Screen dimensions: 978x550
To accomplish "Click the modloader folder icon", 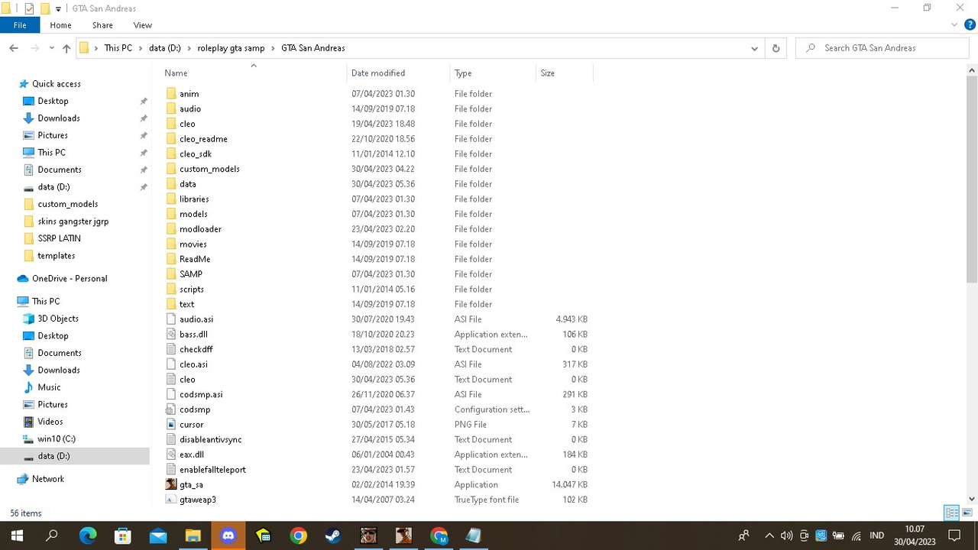I will coord(171,229).
